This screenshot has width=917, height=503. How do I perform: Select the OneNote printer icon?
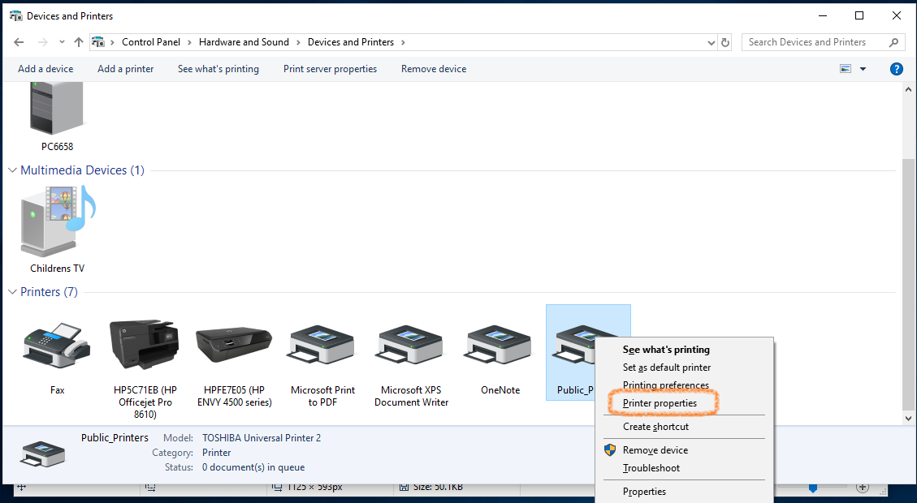(498, 345)
